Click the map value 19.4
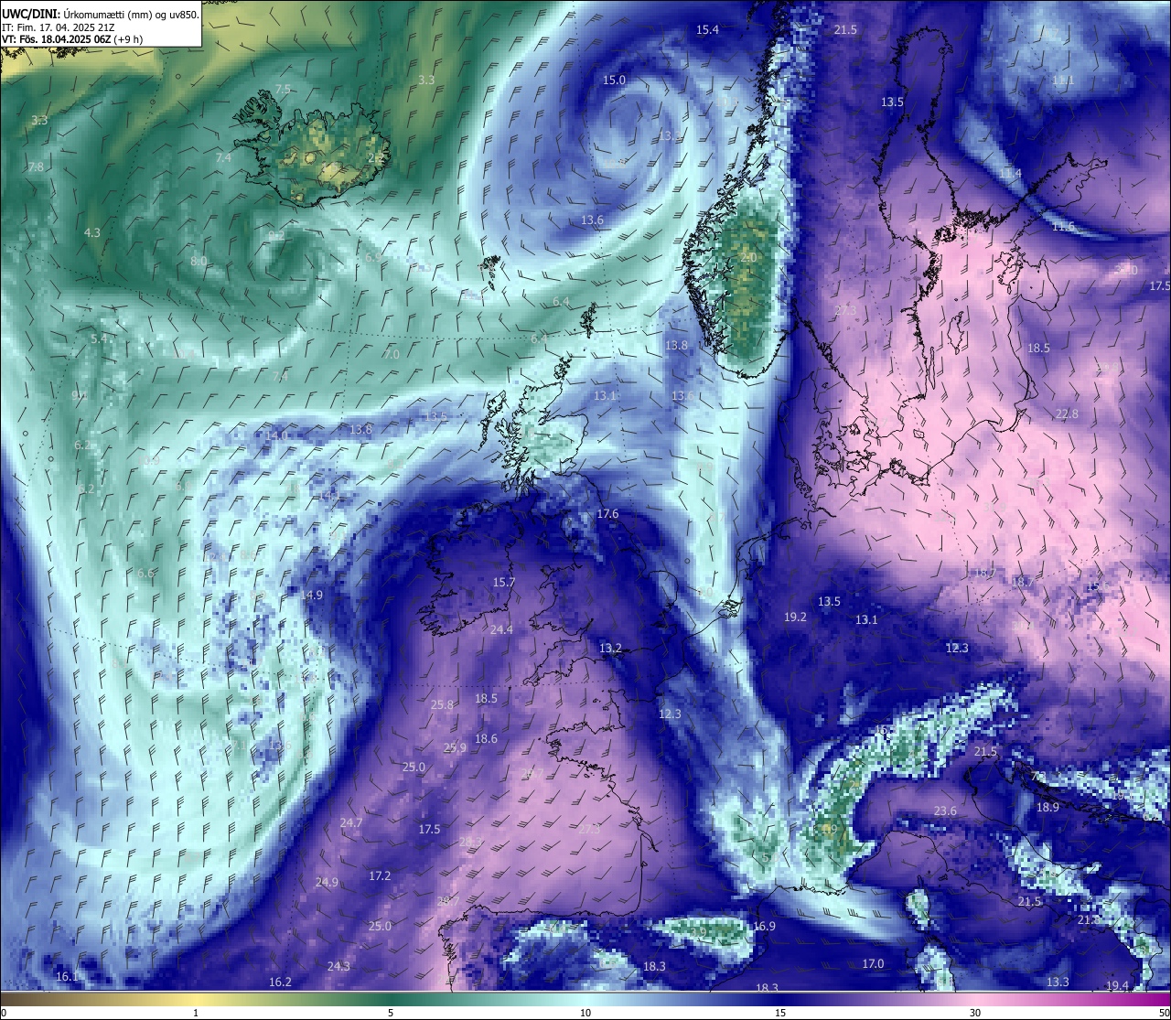The width and height of the screenshot is (1171, 1020). tap(1117, 986)
